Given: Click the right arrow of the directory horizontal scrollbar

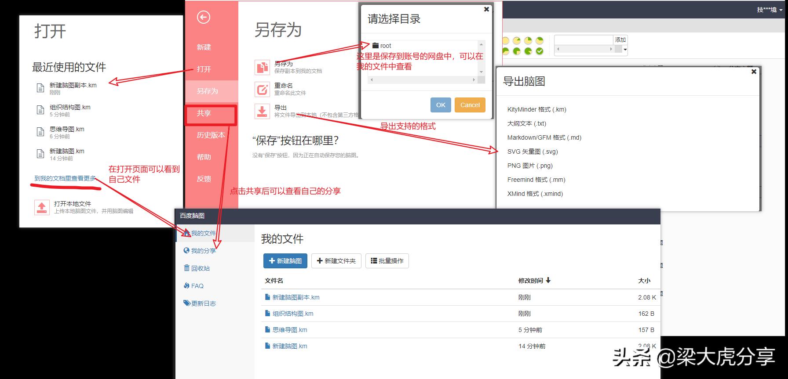Looking at the screenshot, I should pyautogui.click(x=474, y=80).
